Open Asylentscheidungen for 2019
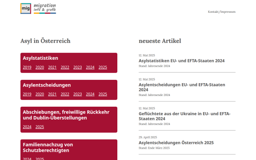 pos(27,94)
